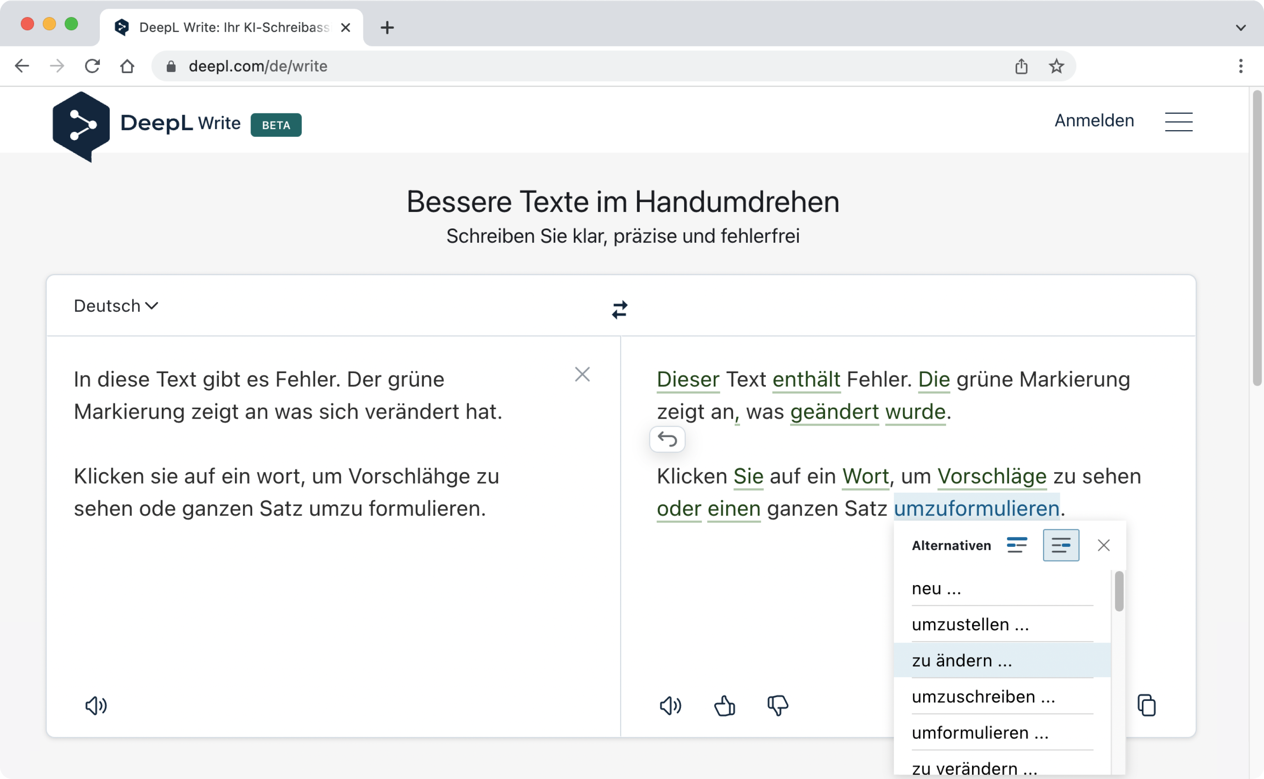Choose alternative 'umformulieren ...'
The image size is (1264, 779).
(1002, 733)
